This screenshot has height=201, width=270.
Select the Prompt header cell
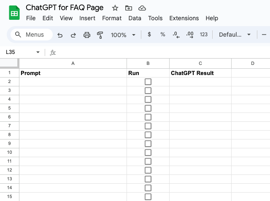[x=73, y=73]
